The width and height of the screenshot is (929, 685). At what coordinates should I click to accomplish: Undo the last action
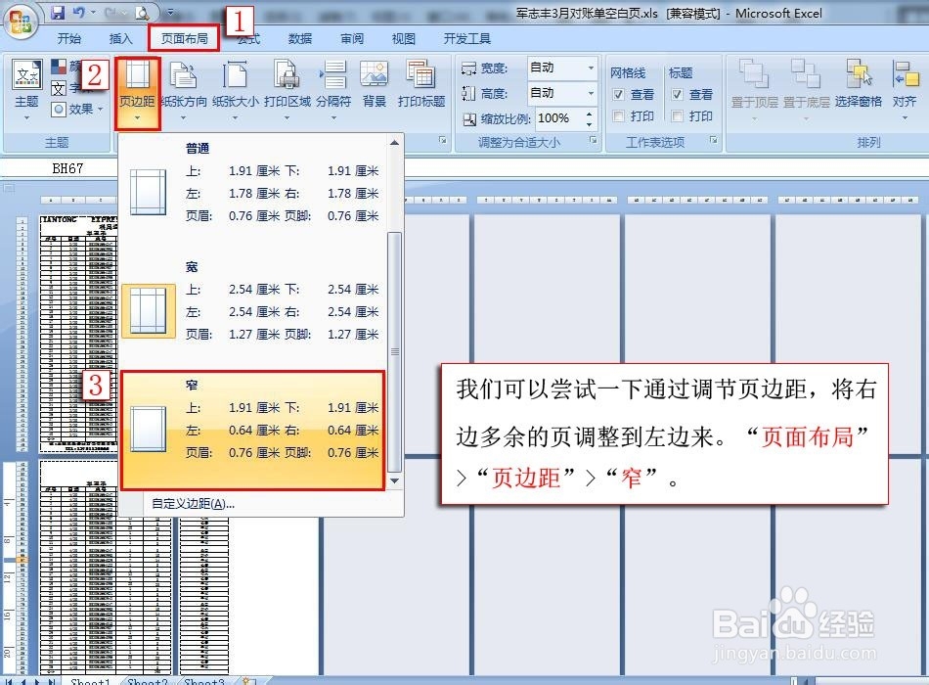tap(78, 12)
